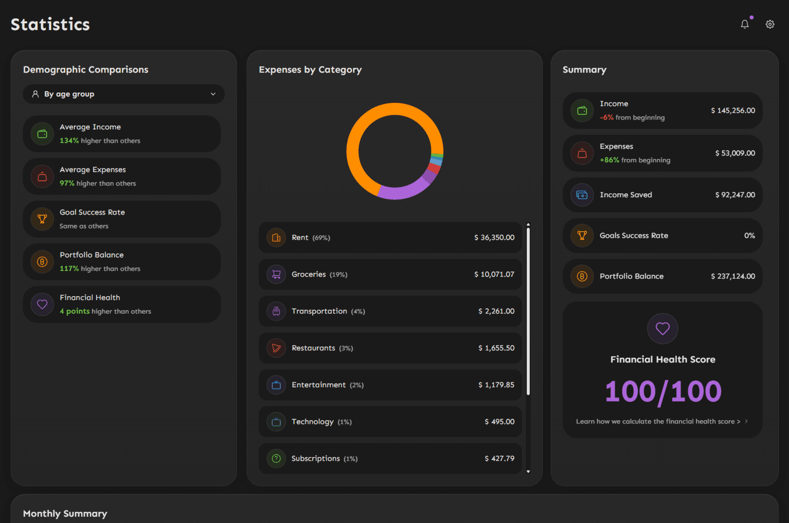Click the Rent amount $ 36,350.00
Screen dimensions: 789x523
click(494, 238)
